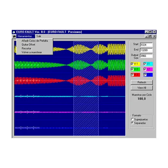
Task: Maximize the main EURO-FAULT window
Action: coord(150,32)
